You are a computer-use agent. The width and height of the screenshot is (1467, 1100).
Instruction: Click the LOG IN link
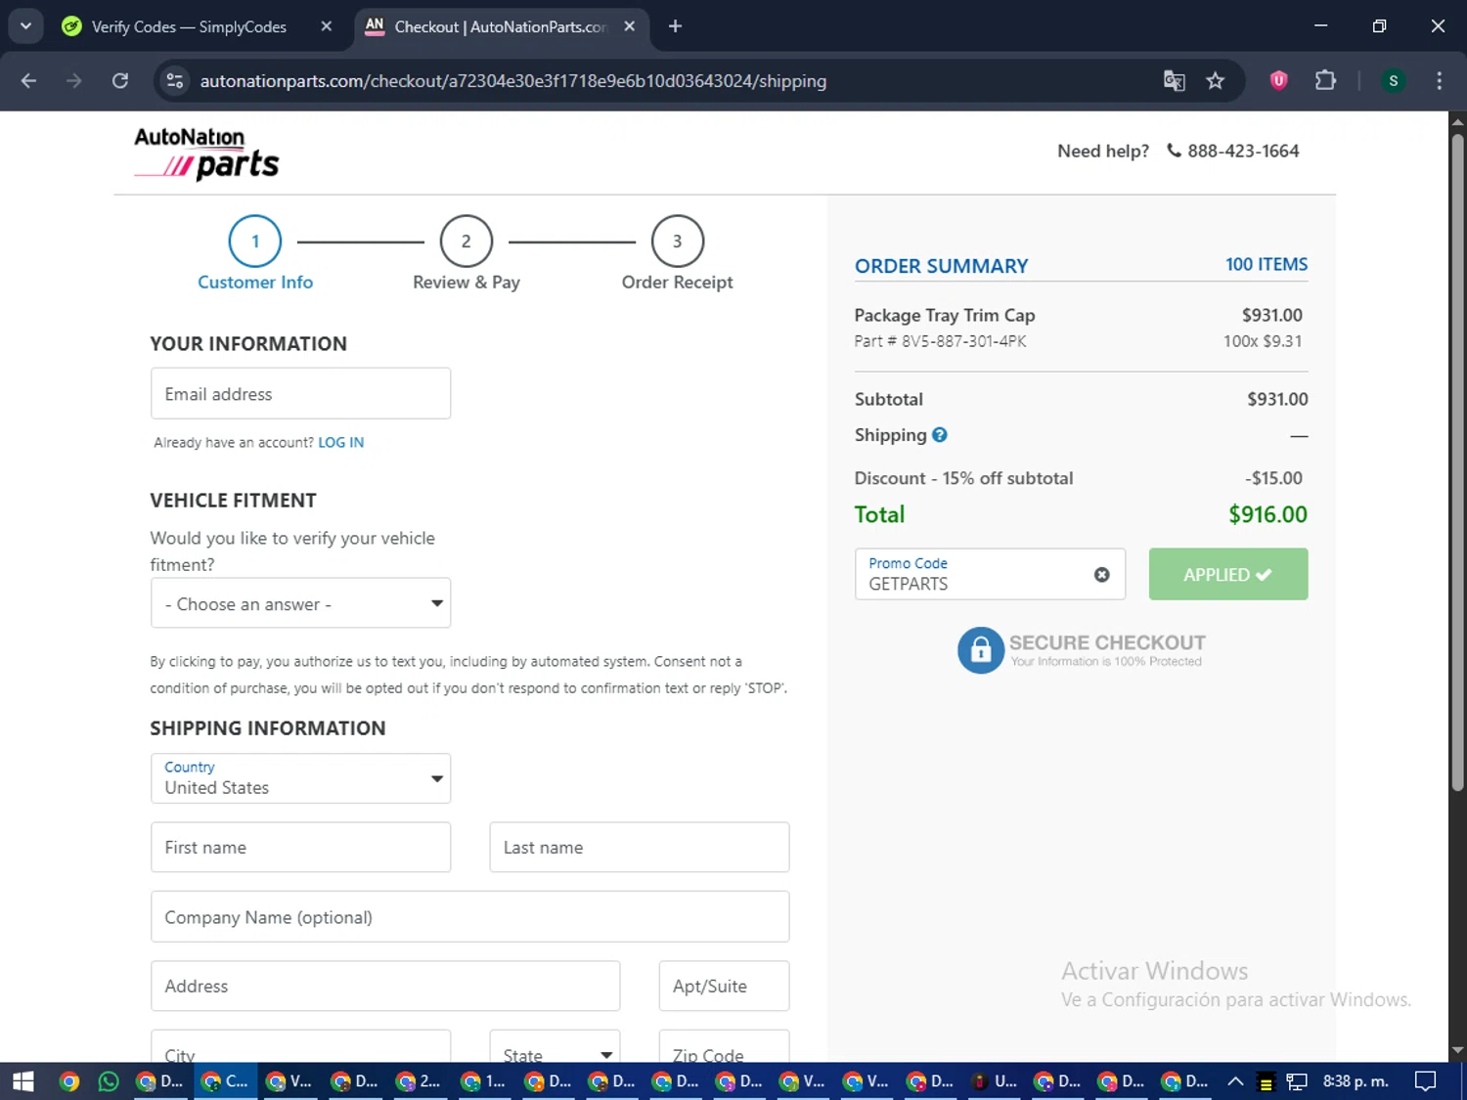click(x=340, y=442)
